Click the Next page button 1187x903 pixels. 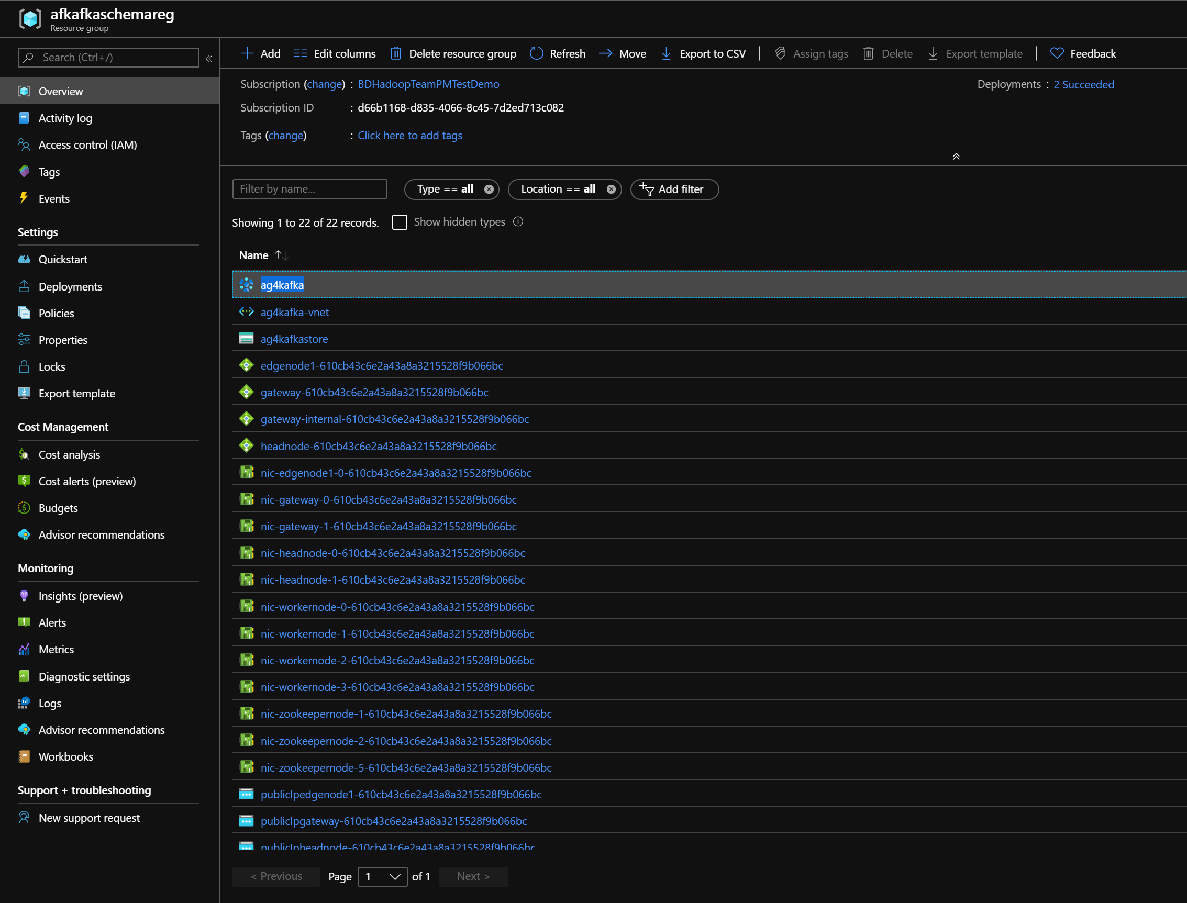(x=473, y=877)
